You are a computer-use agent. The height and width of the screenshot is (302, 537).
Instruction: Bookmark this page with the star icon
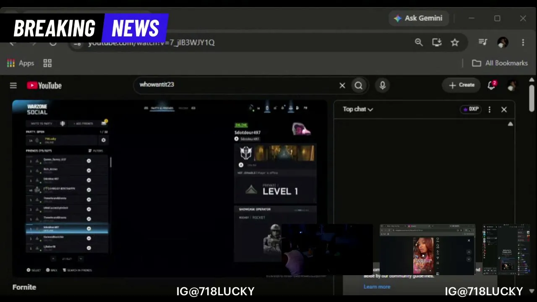pos(455,42)
